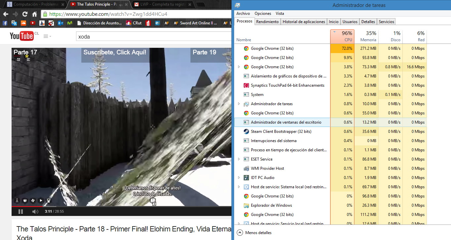This screenshot has width=451, height=240.
Task: Open the Archivo menu in Task Manager
Action: [243, 14]
